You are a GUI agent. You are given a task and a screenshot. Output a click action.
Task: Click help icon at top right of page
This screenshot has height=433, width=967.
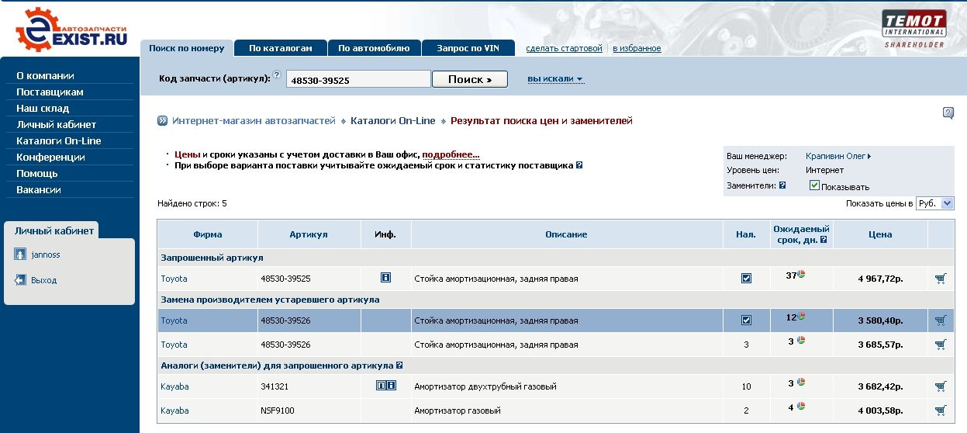tap(948, 113)
